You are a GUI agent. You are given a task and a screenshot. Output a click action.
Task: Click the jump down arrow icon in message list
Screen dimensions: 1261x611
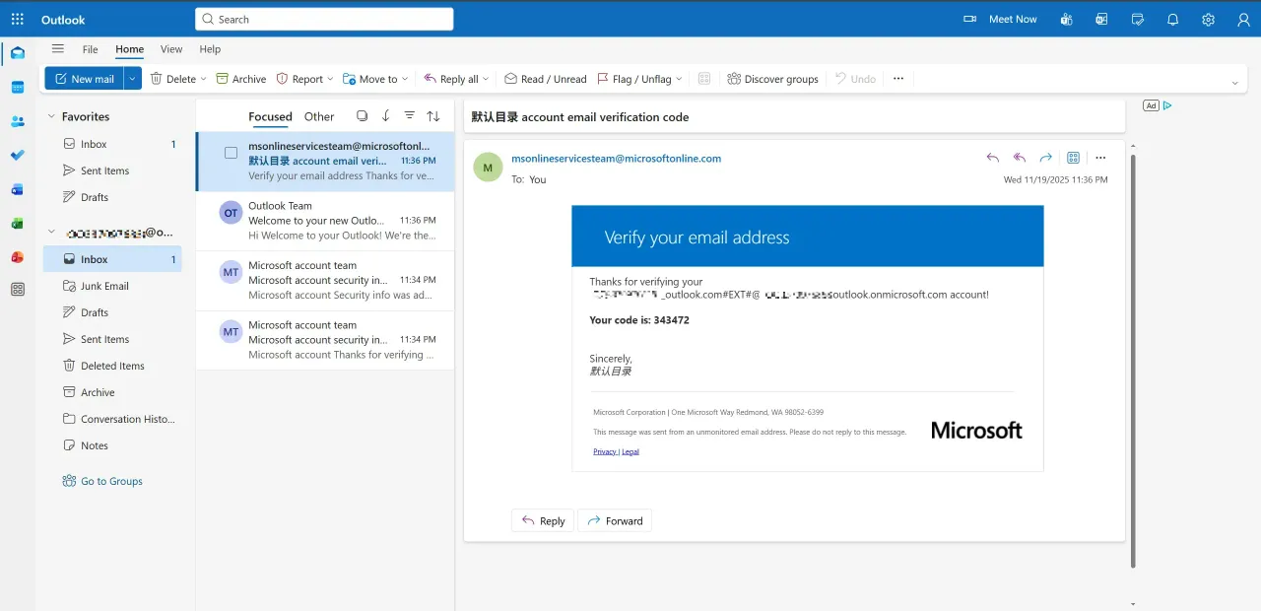pyautogui.click(x=385, y=116)
